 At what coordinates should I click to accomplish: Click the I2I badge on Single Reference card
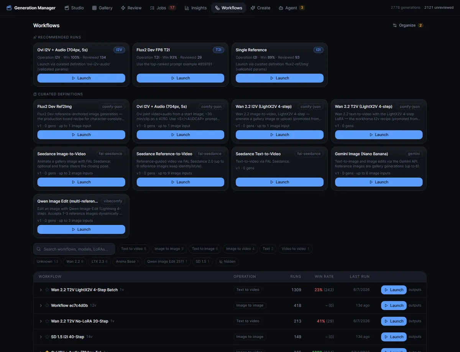click(x=318, y=50)
